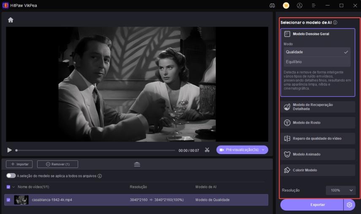Click the Resolução column header
Screen dimensions: 361x214
(x=138, y=187)
